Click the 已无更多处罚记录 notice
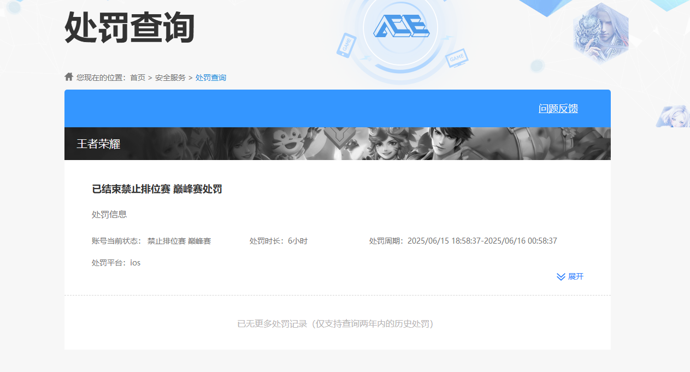The width and height of the screenshot is (690, 372). coord(335,323)
